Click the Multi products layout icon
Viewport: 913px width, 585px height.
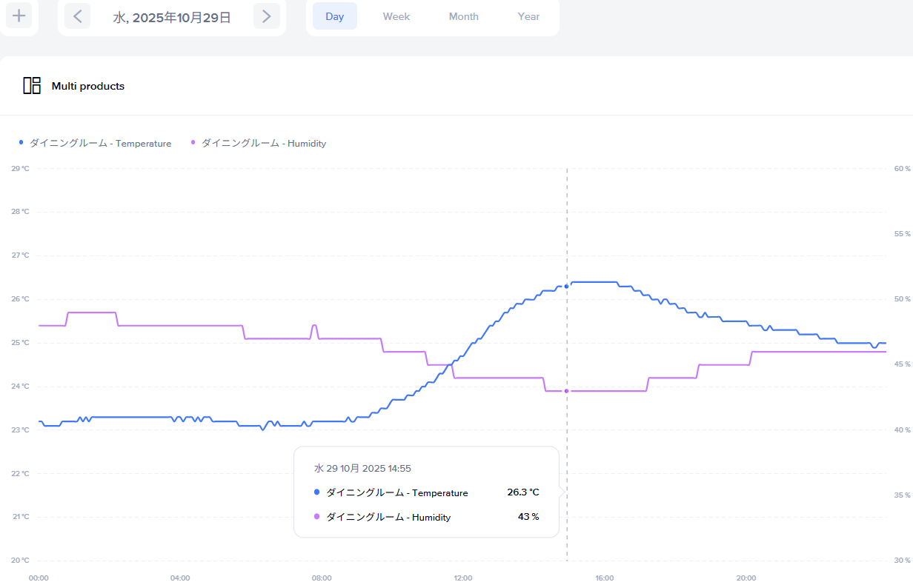32,86
